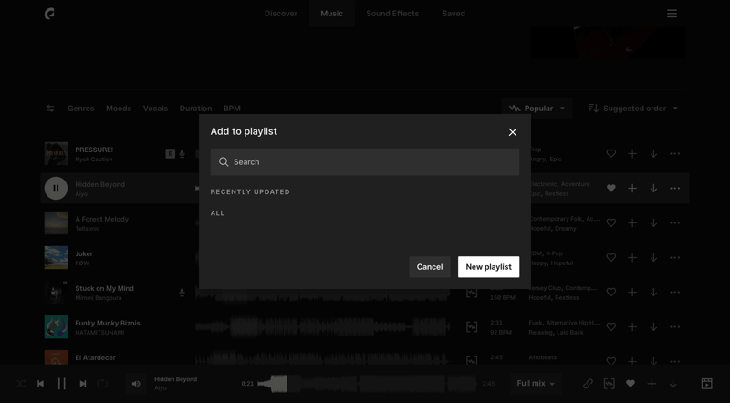This screenshot has height=403, width=730.
Task: Seek in Funky Munky Biznis waveform
Action: pyautogui.click(x=323, y=327)
